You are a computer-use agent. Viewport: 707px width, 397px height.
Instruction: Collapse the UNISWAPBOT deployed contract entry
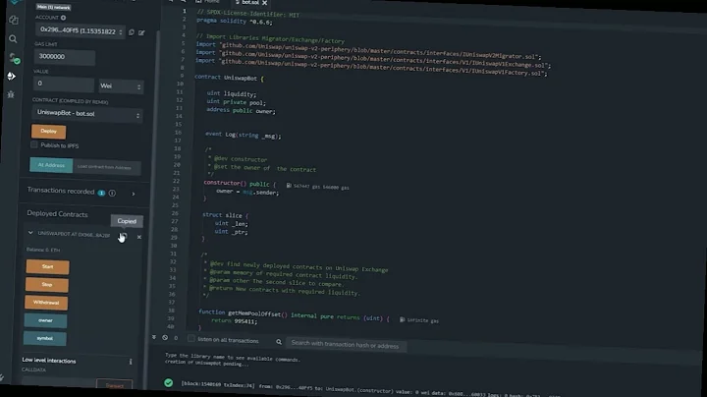click(x=30, y=233)
